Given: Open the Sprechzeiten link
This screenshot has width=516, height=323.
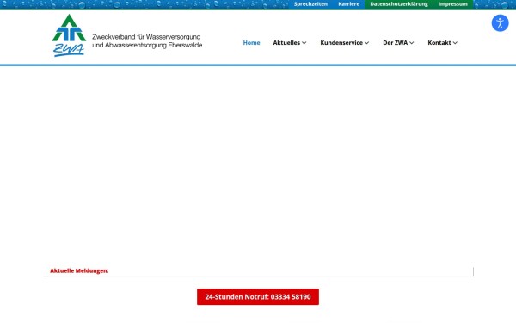Looking at the screenshot, I should tap(310, 4).
